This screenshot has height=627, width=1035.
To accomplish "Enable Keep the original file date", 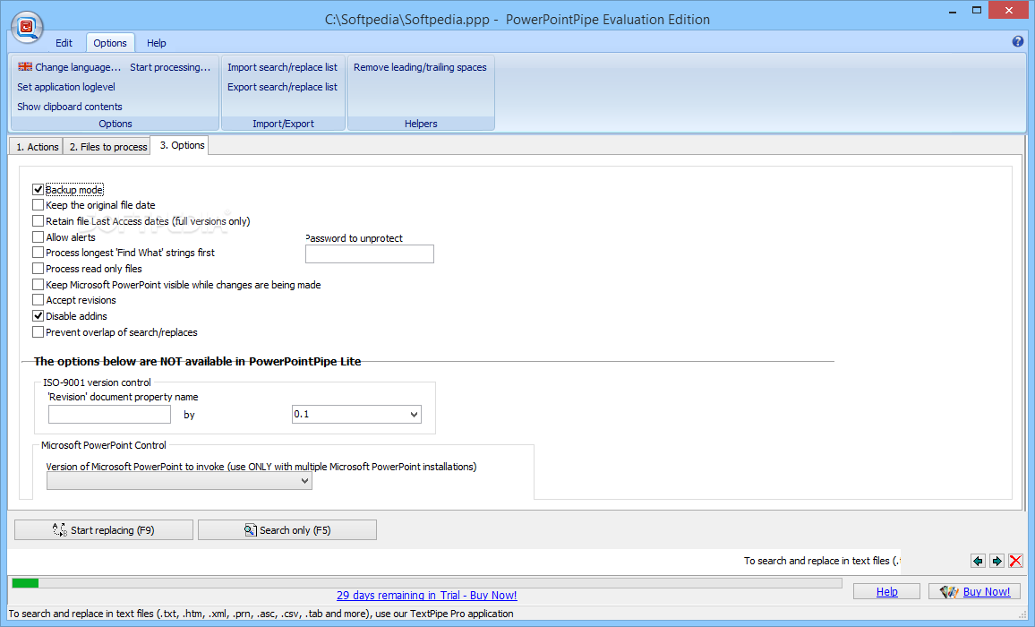I will pos(38,205).
